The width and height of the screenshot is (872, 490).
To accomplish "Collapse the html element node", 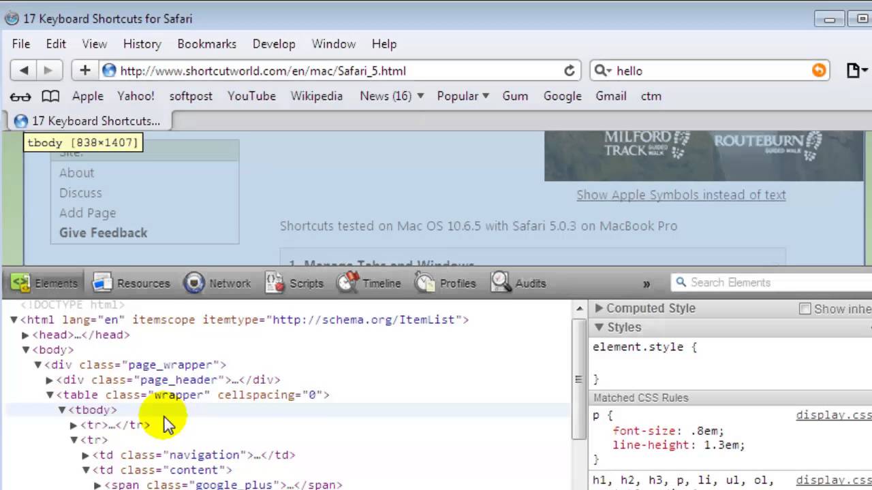I will click(x=14, y=320).
